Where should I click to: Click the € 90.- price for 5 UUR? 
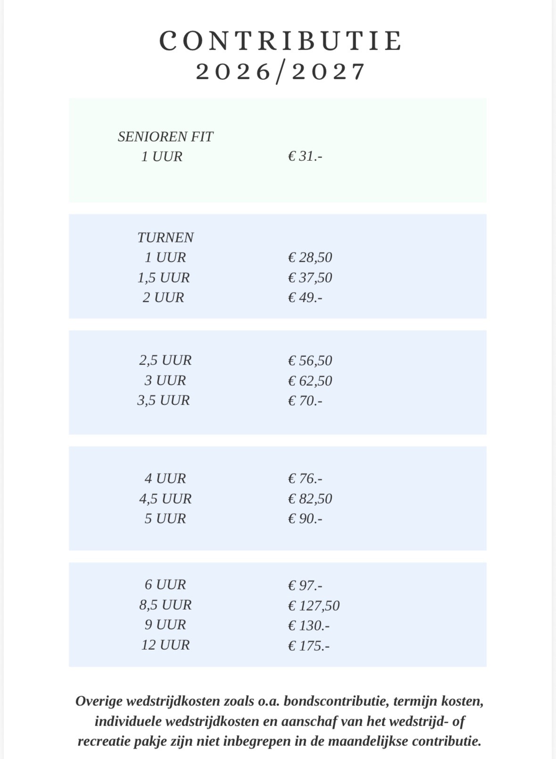[305, 519]
